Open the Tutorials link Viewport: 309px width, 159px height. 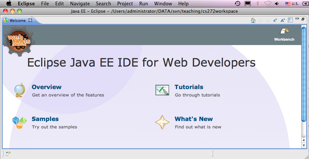tap(189, 87)
